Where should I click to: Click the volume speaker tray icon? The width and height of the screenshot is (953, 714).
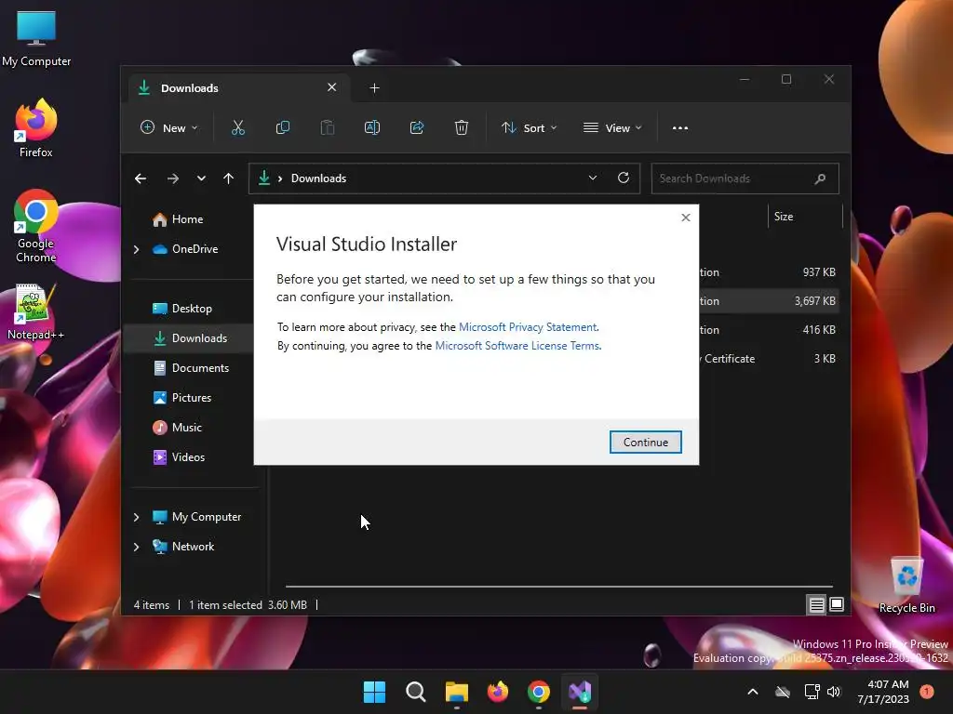tap(834, 692)
